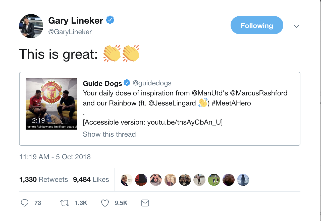Image resolution: width=321 pixels, height=221 pixels.
Task: View the 9,484 Likes list
Action: [91, 180]
